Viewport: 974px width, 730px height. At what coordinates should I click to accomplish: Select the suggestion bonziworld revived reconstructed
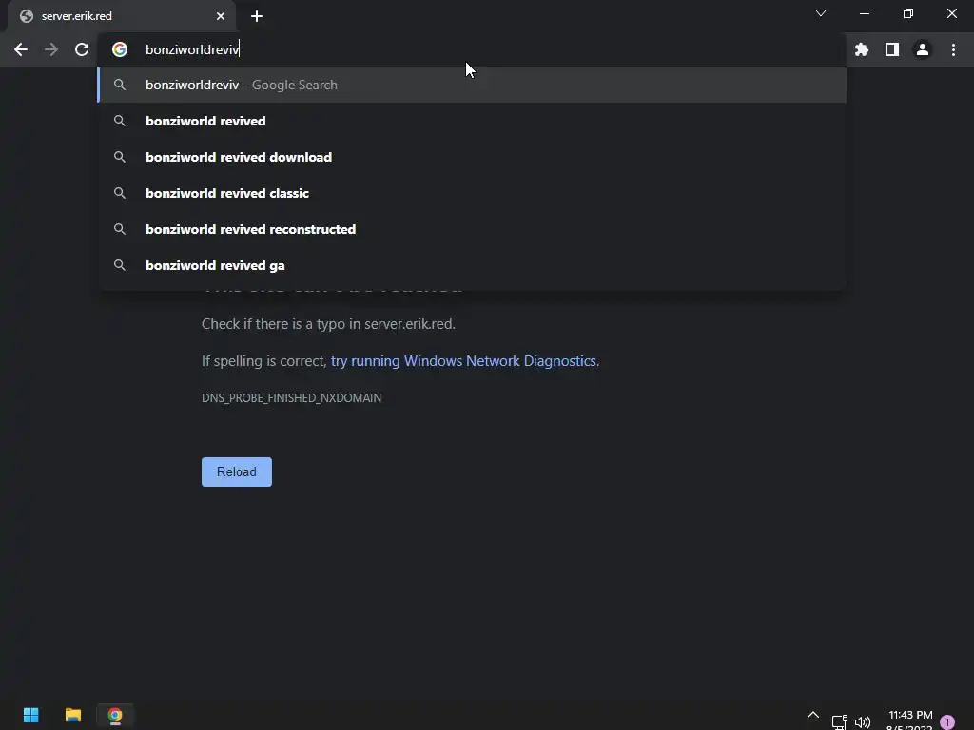tap(472, 229)
